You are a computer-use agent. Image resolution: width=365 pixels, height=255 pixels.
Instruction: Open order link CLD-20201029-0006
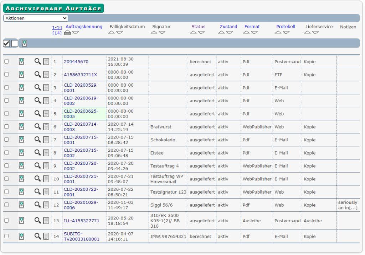pyautogui.click(x=81, y=205)
